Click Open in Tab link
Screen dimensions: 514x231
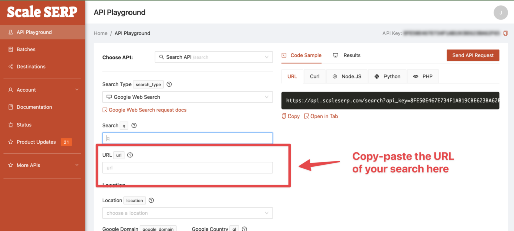[321, 116]
